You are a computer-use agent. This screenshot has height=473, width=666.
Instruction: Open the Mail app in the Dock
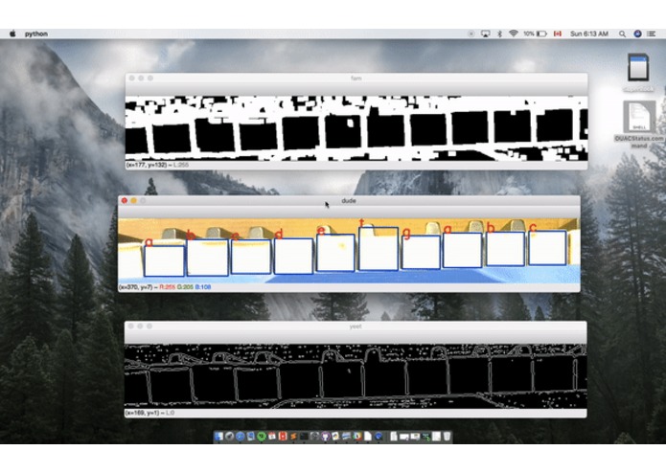pyautogui.click(x=251, y=436)
